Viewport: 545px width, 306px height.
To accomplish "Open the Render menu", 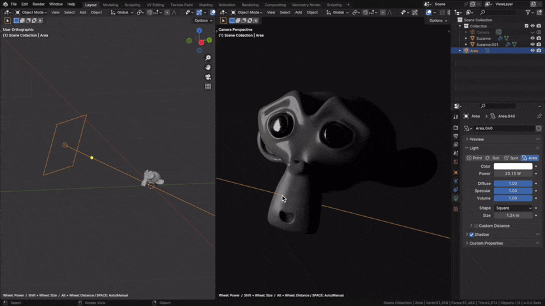I will [38, 4].
